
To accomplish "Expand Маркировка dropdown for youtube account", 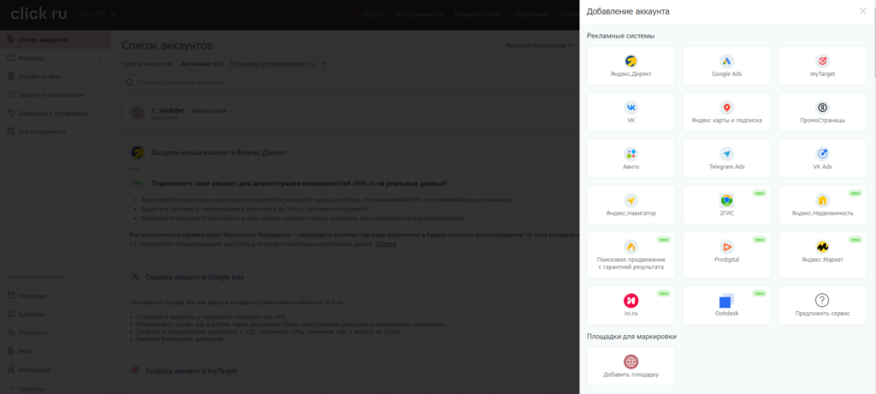I will (211, 110).
